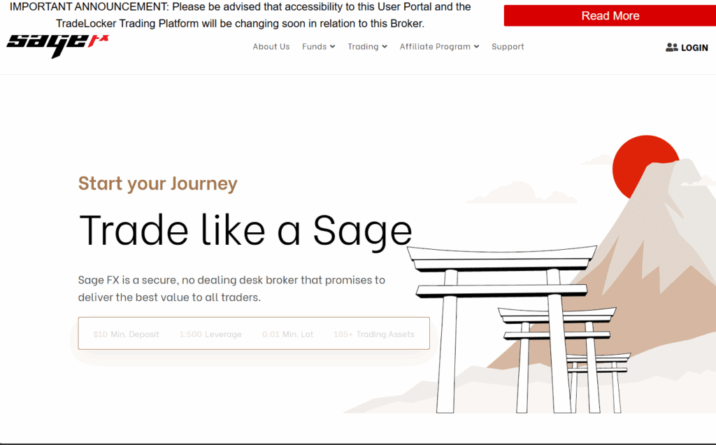Click the smallest torii gate illustration
The height and width of the screenshot is (445, 716).
coord(596,381)
